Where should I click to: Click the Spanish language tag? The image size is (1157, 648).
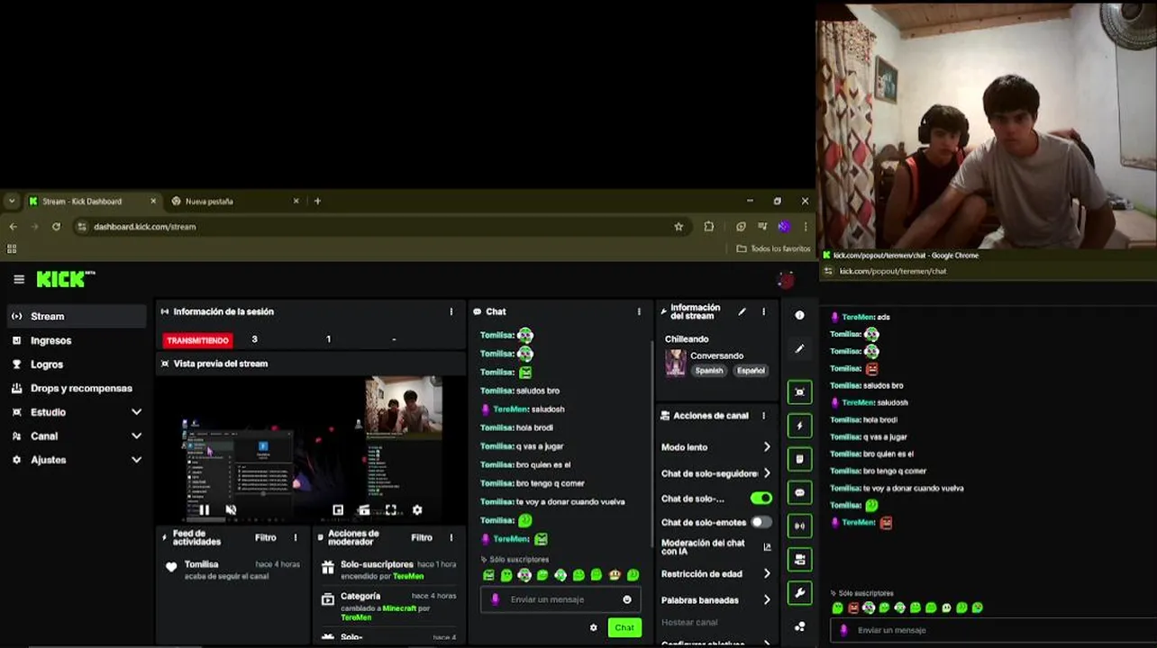709,371
